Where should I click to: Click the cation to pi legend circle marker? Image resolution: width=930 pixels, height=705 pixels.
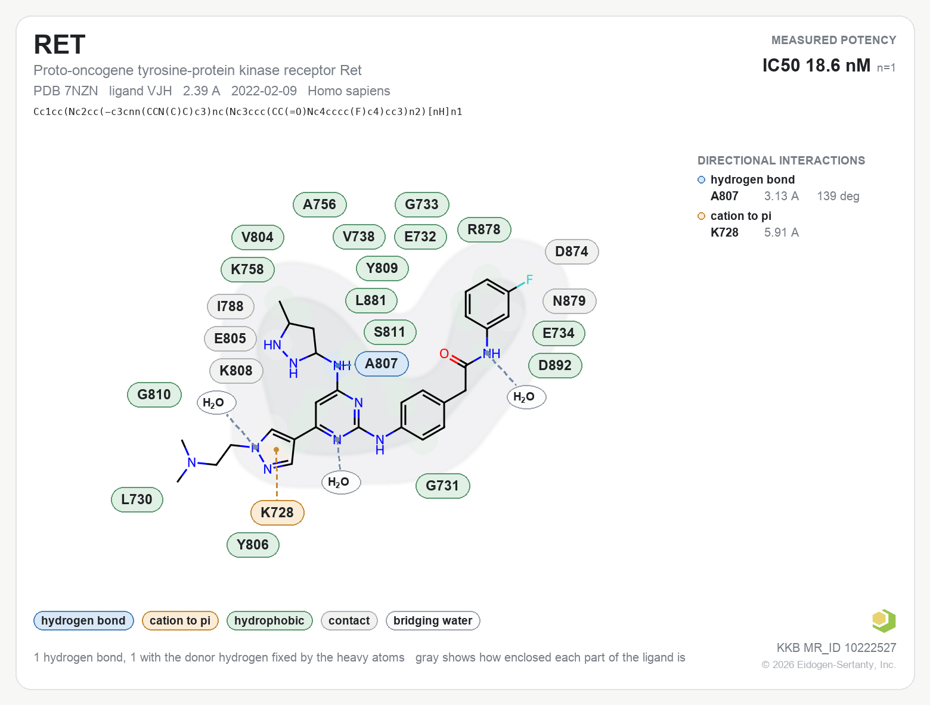[701, 216]
